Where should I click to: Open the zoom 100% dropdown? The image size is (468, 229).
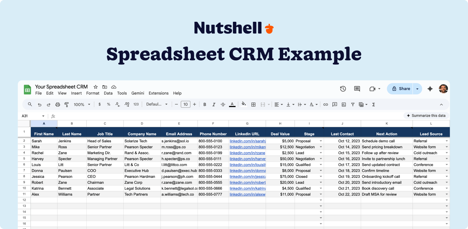click(x=82, y=104)
